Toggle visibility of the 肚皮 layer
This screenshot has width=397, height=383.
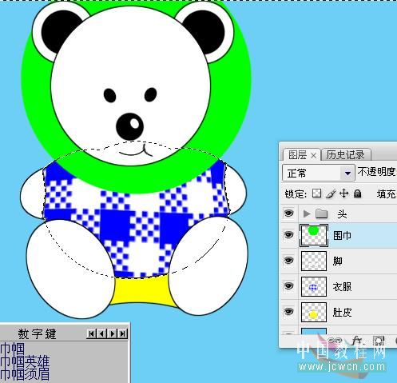coord(288,312)
